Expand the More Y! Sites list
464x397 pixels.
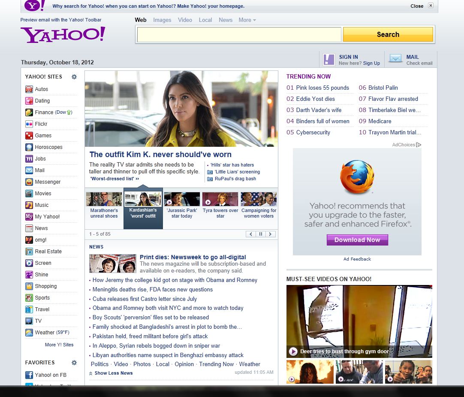click(59, 345)
